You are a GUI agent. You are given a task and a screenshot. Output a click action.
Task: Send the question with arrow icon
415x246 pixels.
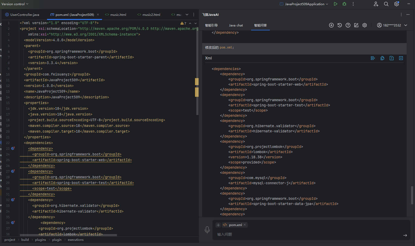tap(405, 235)
